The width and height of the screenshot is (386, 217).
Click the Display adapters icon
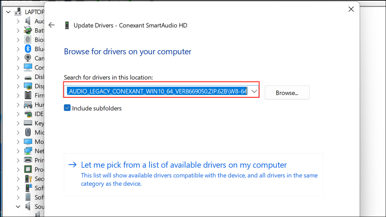[x=28, y=86]
